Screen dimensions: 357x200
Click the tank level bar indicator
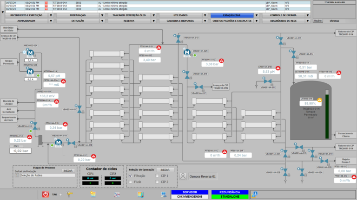pyautogui.click(x=327, y=114)
